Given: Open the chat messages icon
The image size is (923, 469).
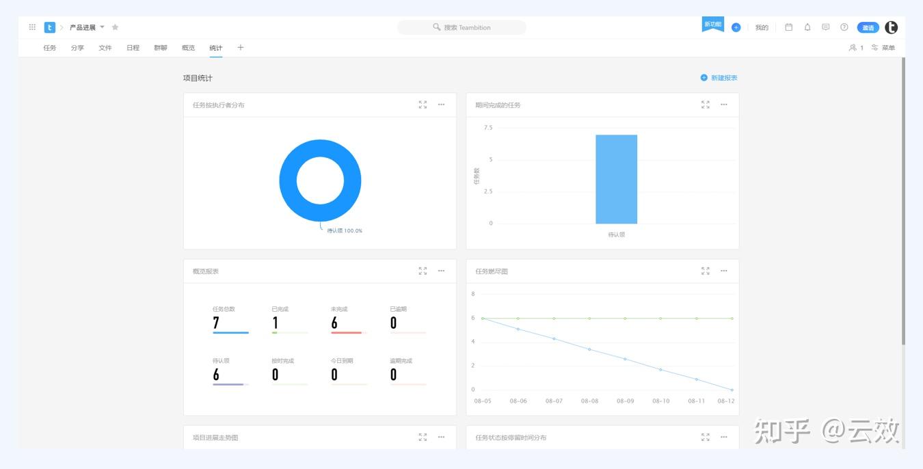Looking at the screenshot, I should (825, 27).
